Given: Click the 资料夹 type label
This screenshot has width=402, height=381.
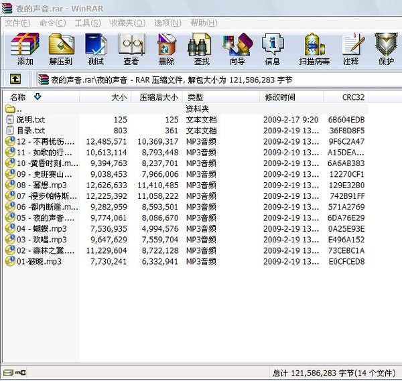Looking at the screenshot, I should [x=198, y=109].
